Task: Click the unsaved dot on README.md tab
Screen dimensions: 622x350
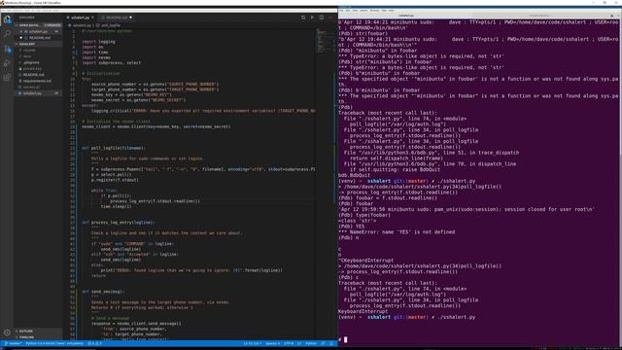Action: point(130,17)
